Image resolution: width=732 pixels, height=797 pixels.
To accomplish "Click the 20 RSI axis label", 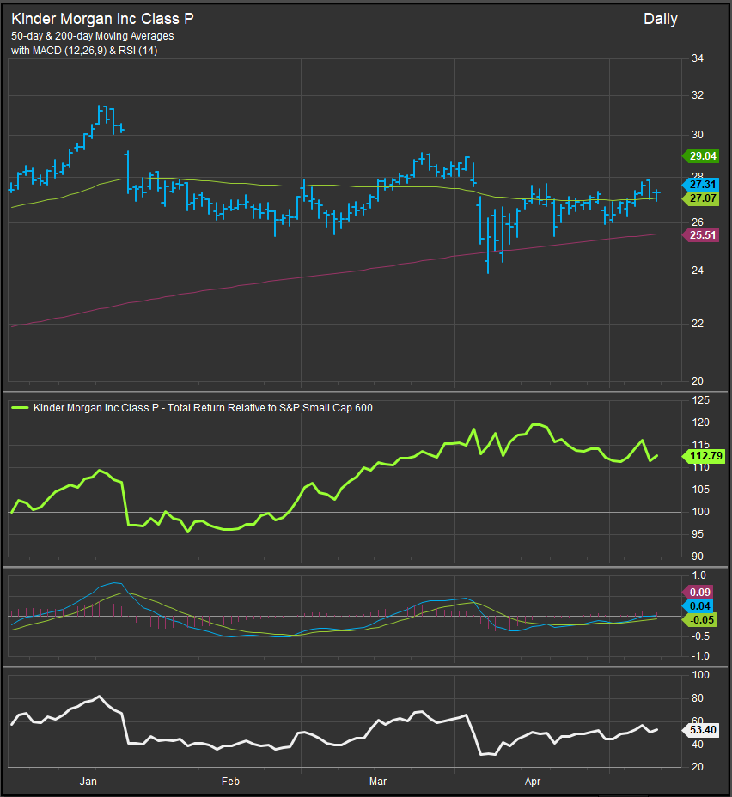I will point(698,766).
